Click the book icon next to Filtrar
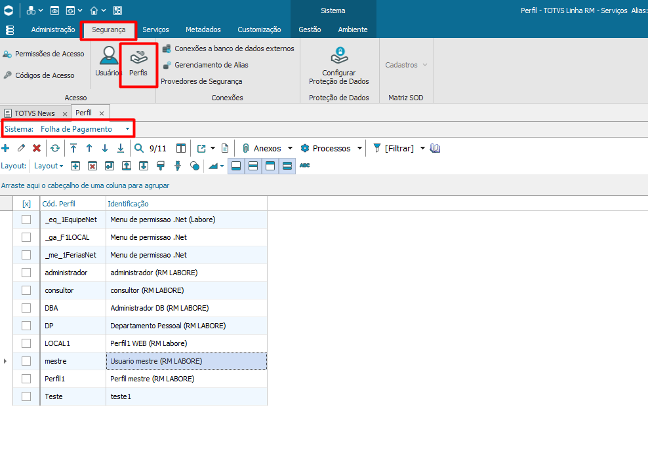 435,148
